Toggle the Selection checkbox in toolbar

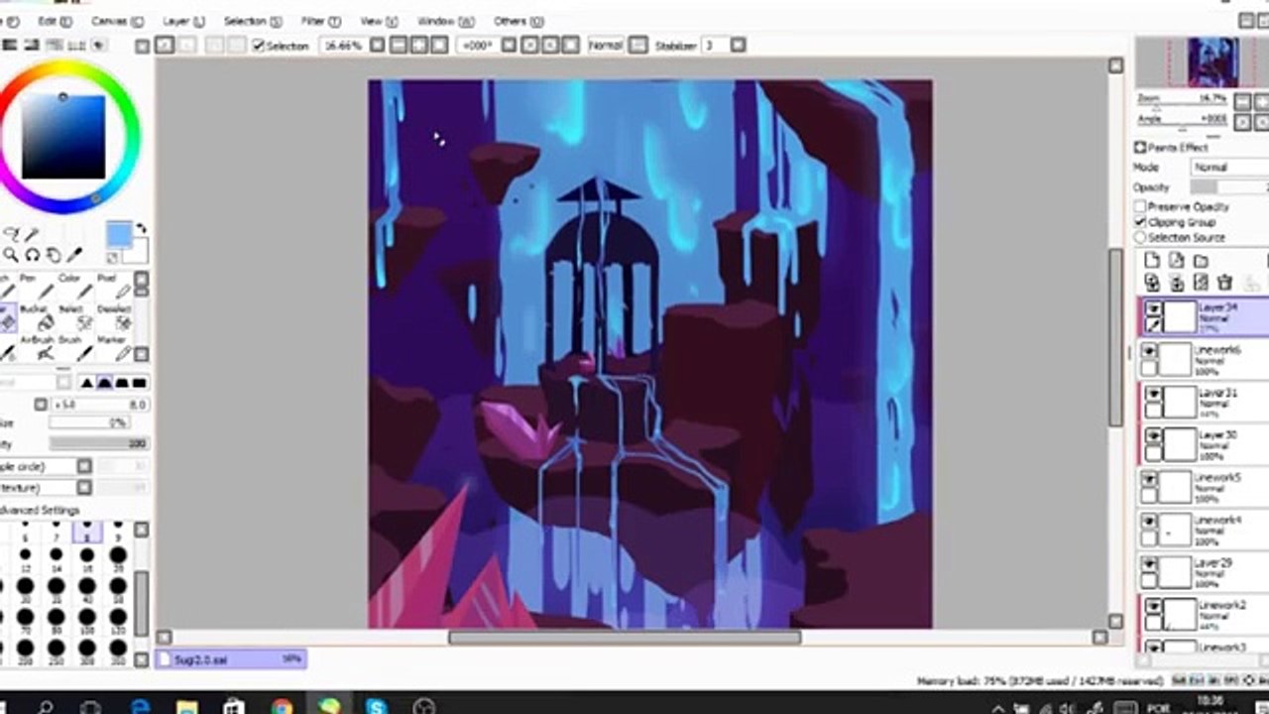tap(258, 46)
